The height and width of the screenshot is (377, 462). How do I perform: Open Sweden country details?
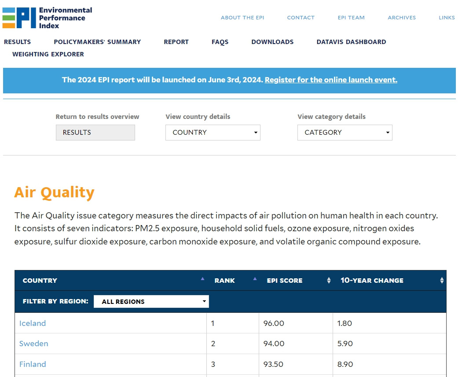pos(33,344)
